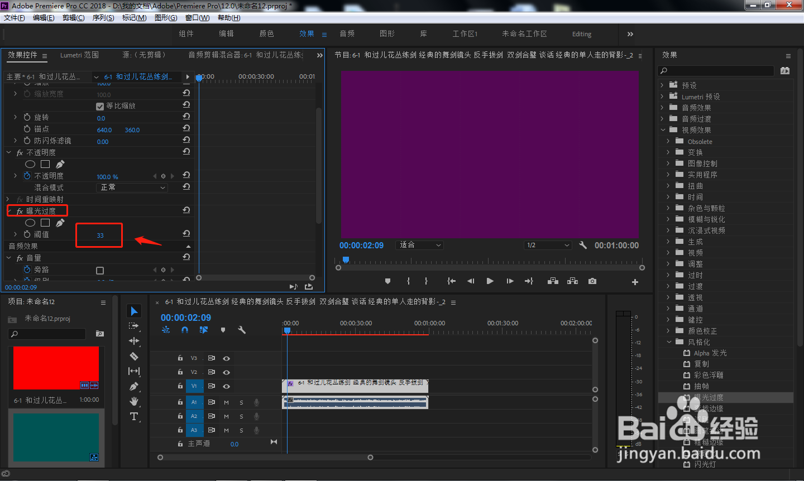This screenshot has width=804, height=481.
Task: Open the 1/2 playback resolution dropdown
Action: pos(548,245)
